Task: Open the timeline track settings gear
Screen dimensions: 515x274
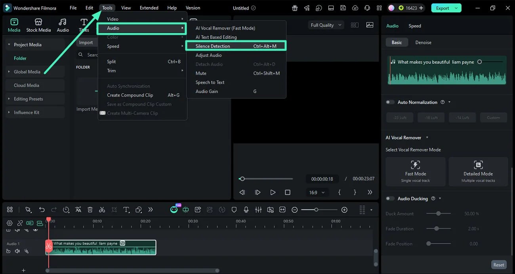Action: (x=10, y=223)
